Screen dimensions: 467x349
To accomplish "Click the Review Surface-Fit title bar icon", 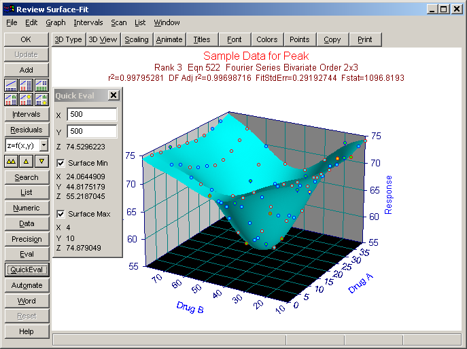I will (x=8, y=10).
